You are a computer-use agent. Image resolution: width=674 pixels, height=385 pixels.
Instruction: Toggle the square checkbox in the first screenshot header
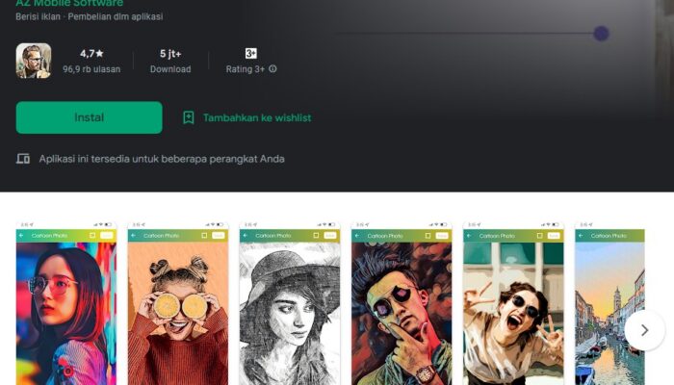coord(91,235)
